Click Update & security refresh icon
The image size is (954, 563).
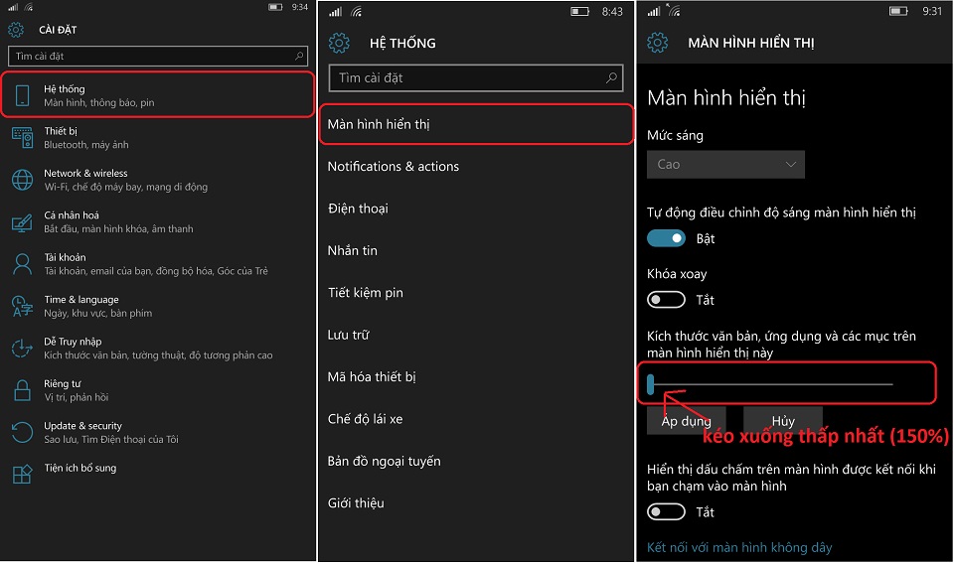23,432
